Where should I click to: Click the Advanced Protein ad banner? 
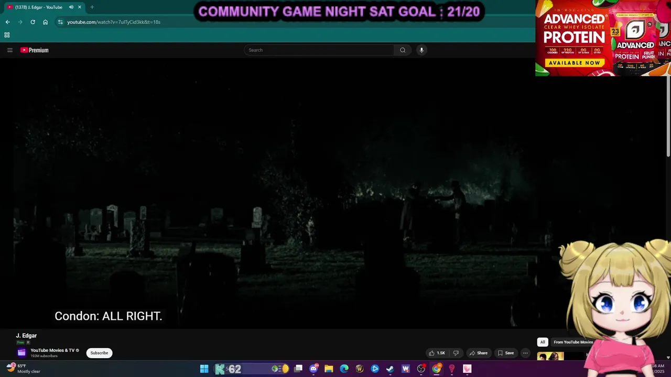coord(603,38)
